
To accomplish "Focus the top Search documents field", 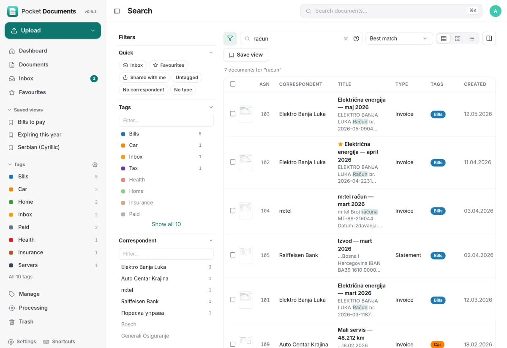I will [x=391, y=11].
